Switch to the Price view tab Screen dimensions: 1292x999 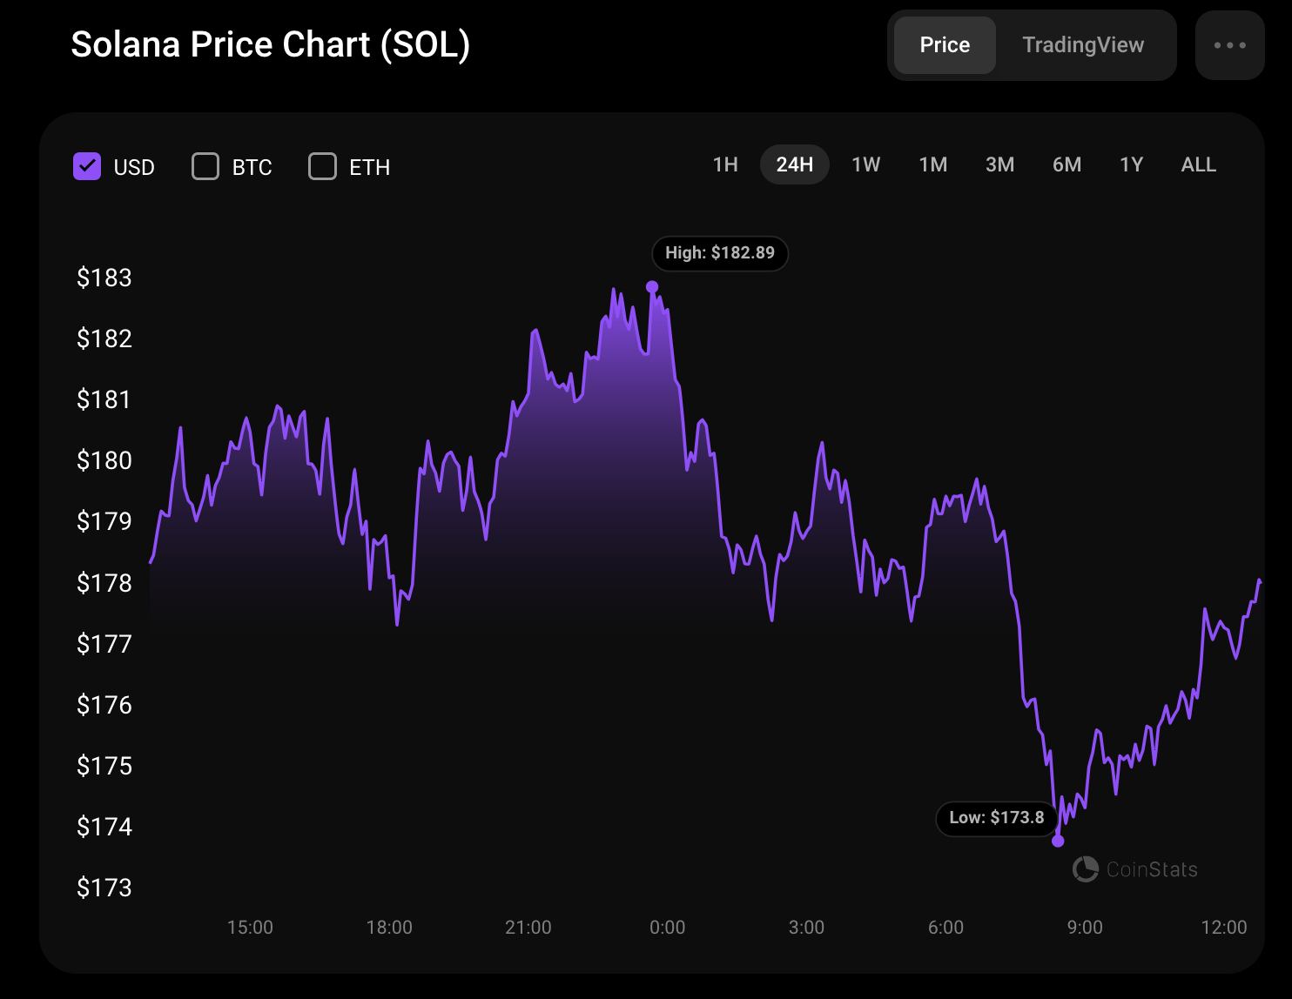tap(945, 45)
